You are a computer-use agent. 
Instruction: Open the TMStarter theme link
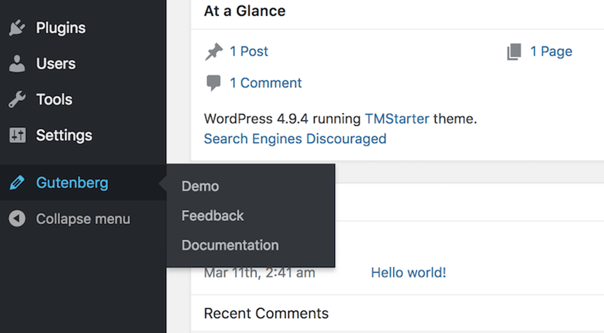pos(397,119)
